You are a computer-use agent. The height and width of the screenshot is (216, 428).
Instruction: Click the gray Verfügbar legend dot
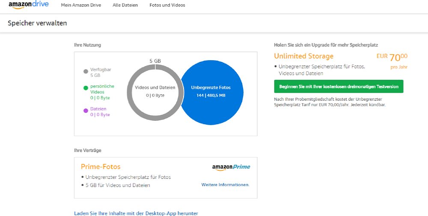click(86, 71)
